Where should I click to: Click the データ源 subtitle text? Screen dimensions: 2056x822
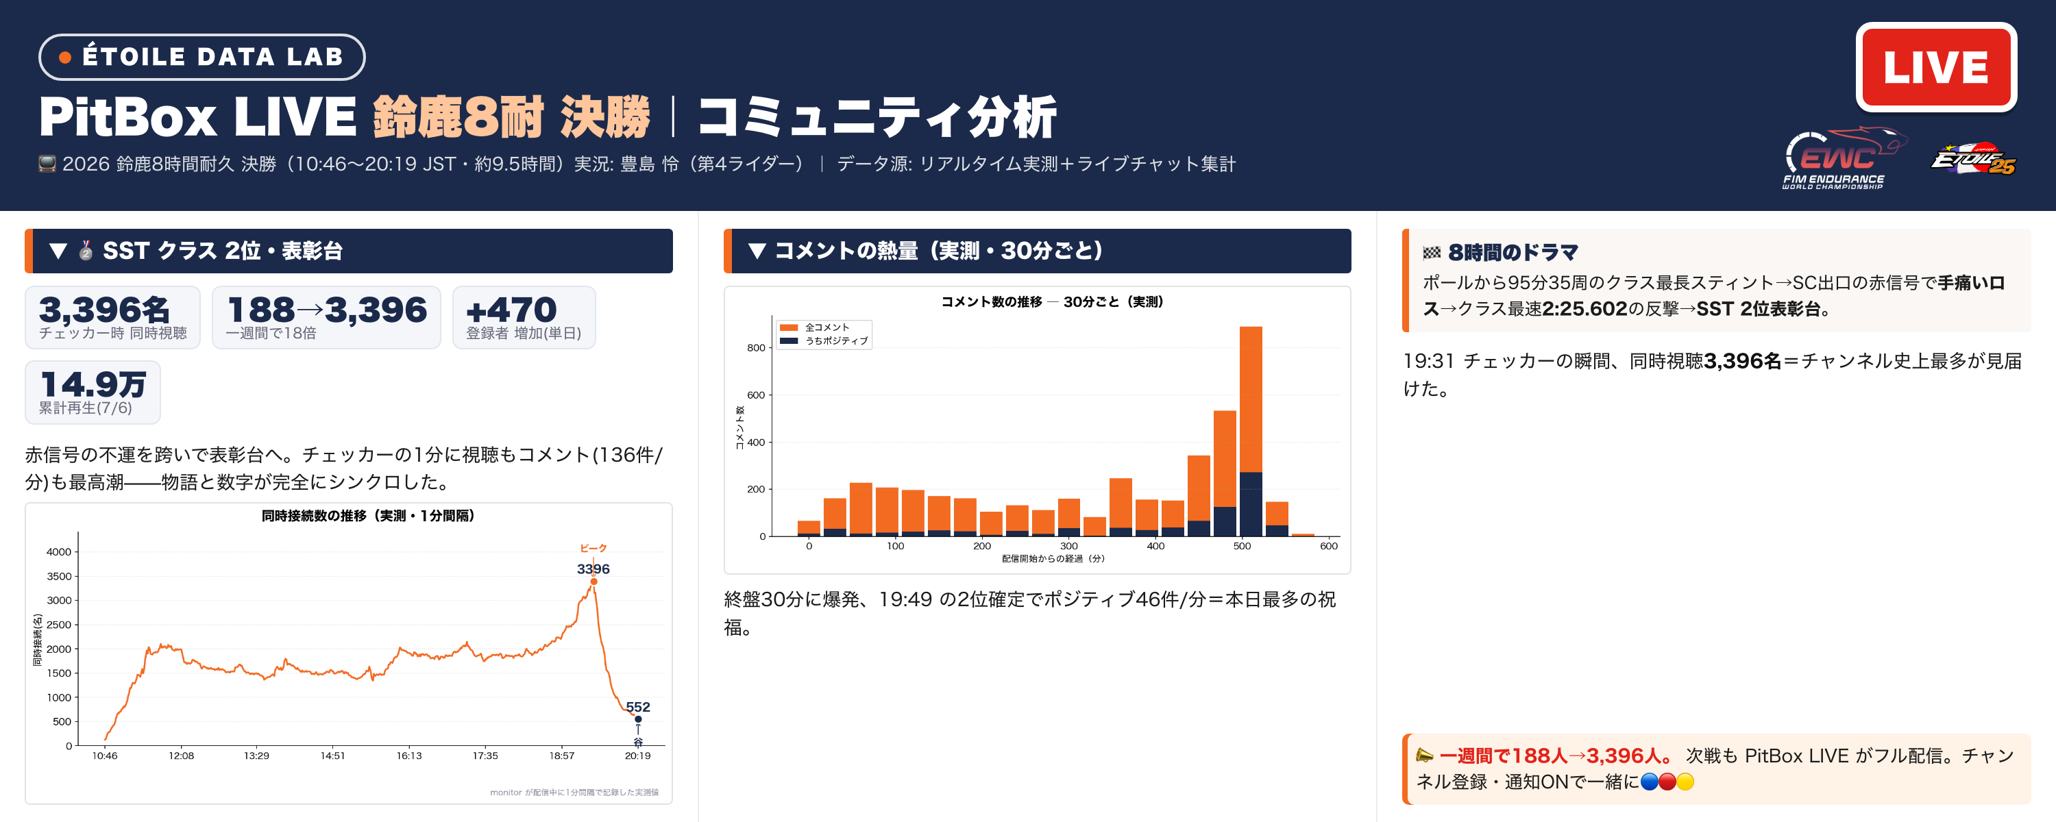tap(1036, 164)
